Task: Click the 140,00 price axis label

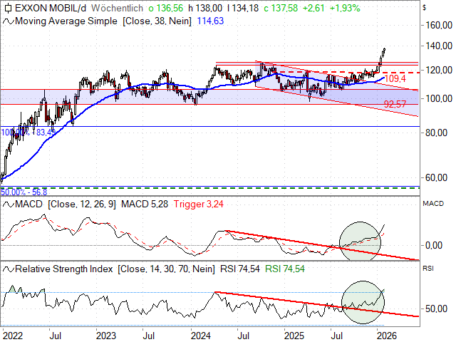Action: [x=439, y=46]
